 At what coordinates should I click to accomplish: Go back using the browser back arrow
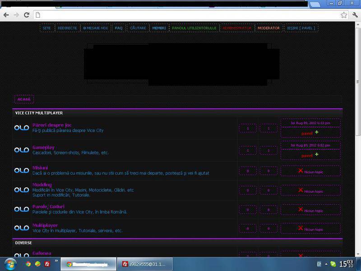point(6,15)
